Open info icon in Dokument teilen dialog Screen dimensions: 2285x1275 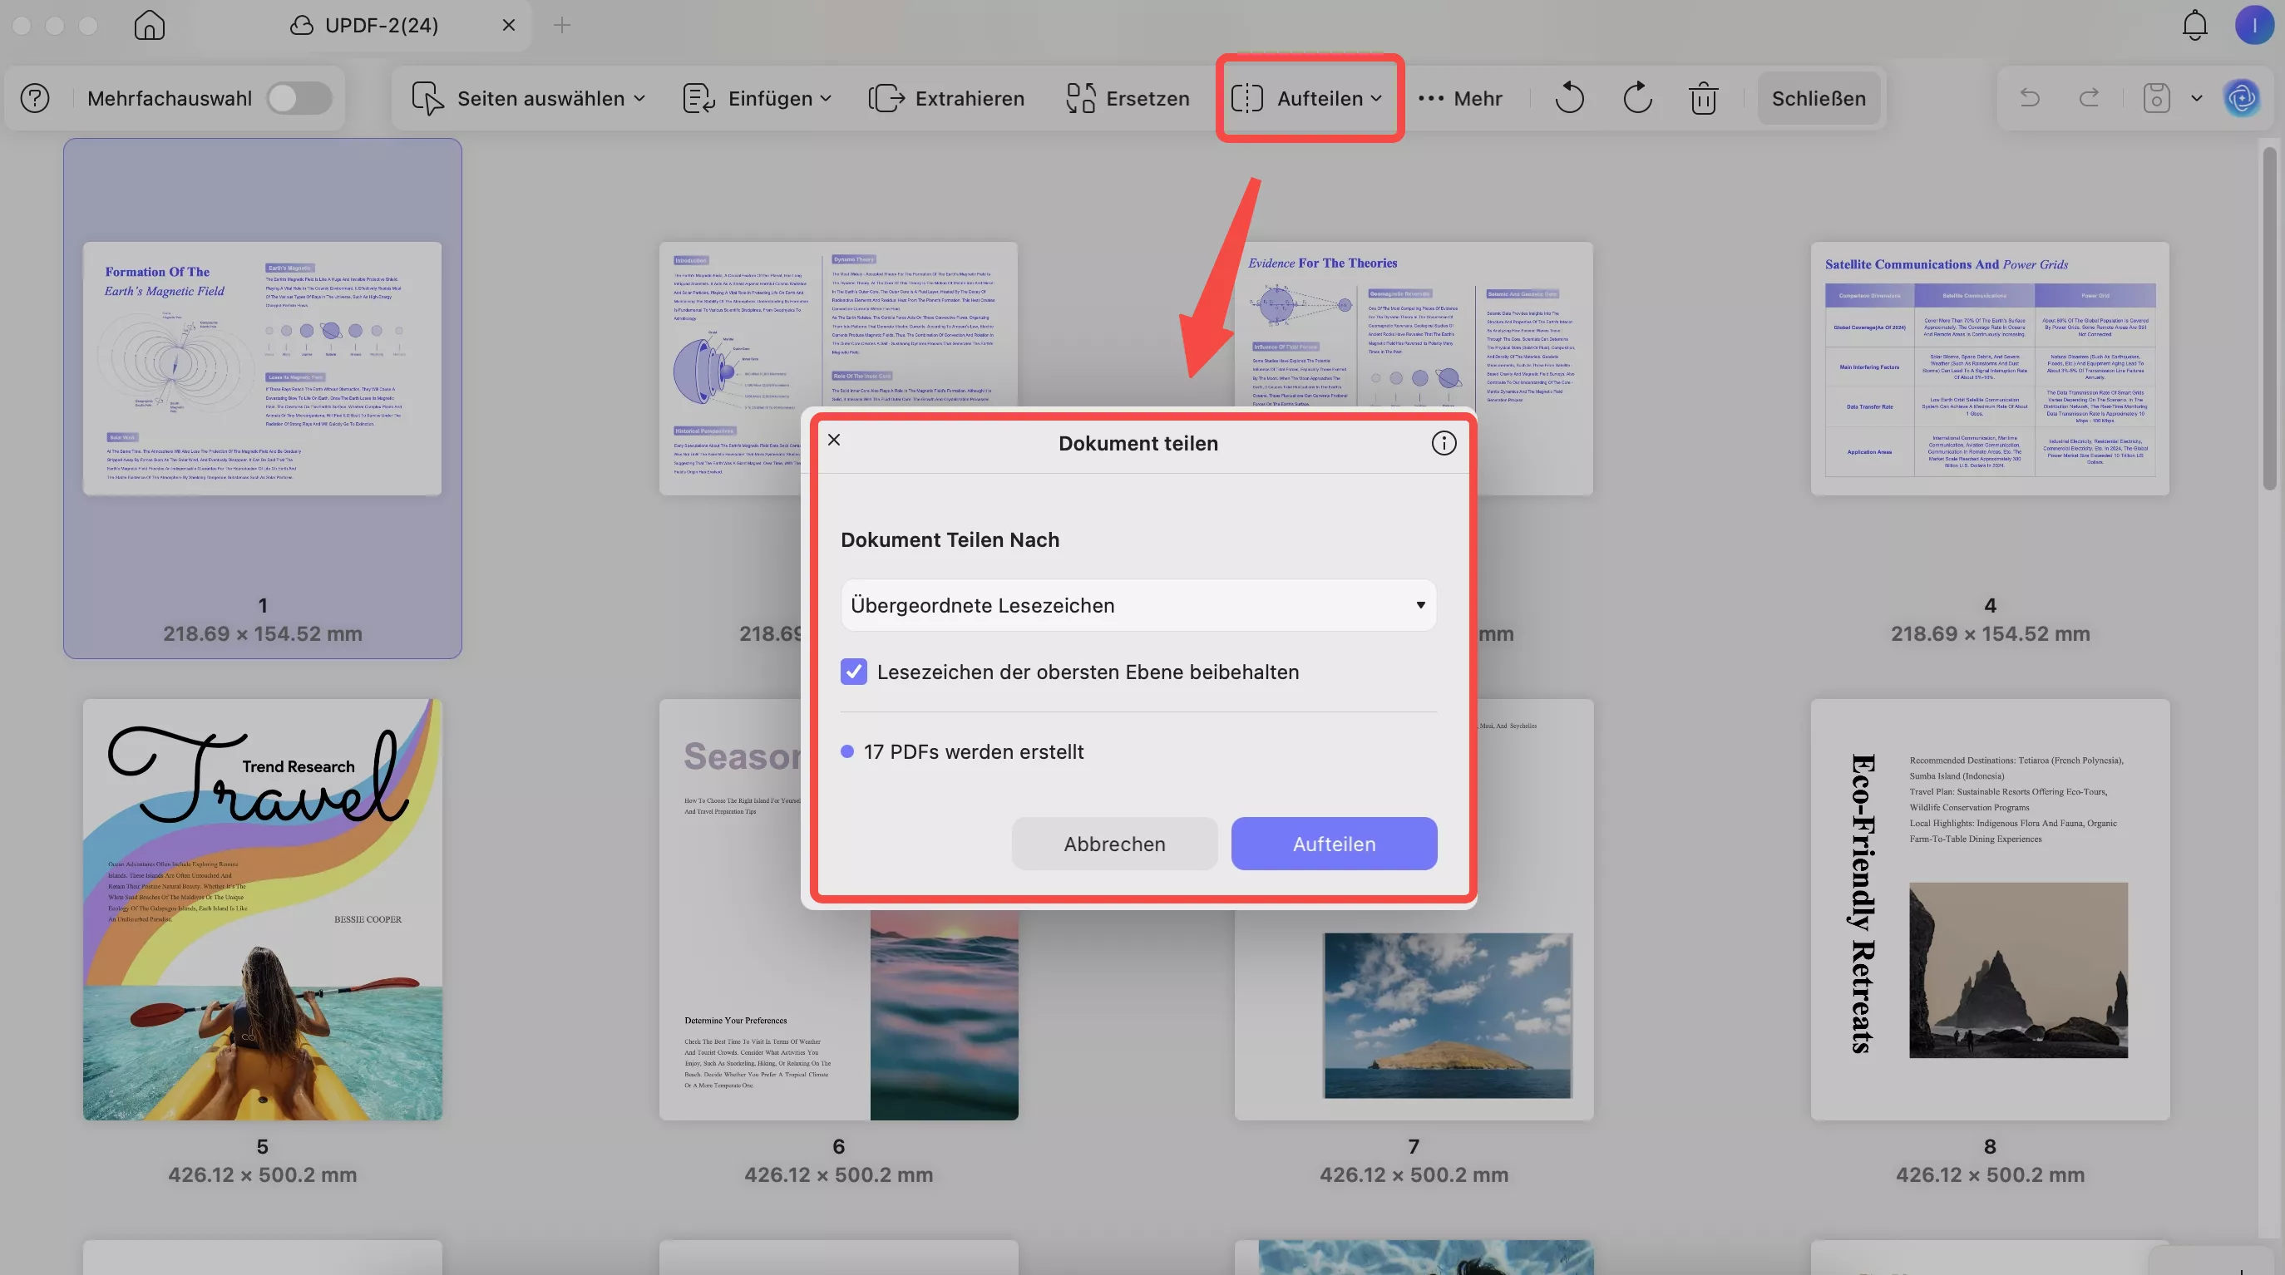coord(1444,443)
